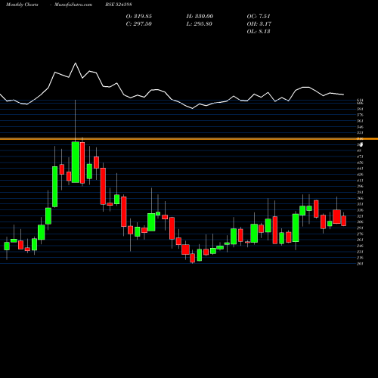Click the 561 price axis label
The image size is (378, 378).
(360, 121)
